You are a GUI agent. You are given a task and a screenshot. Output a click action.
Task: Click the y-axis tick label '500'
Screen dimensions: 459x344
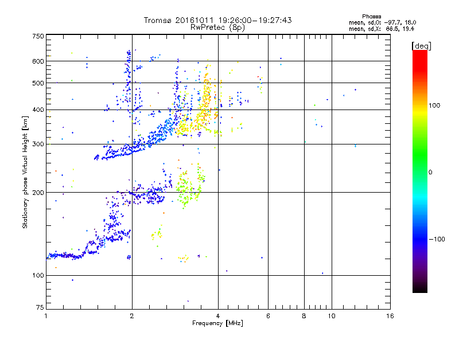(x=38, y=83)
